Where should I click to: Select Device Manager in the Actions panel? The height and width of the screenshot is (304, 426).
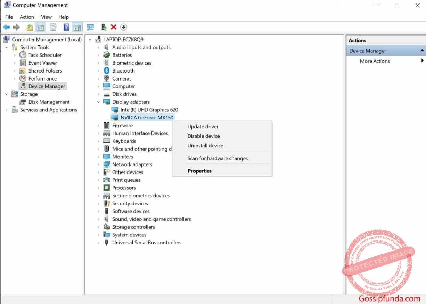(x=367, y=51)
